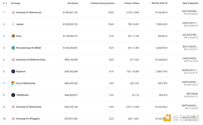Click the Uniswap V2 (Ethereum) logo icon
Viewport: 203px width, 125px height.
(x=13, y=107)
